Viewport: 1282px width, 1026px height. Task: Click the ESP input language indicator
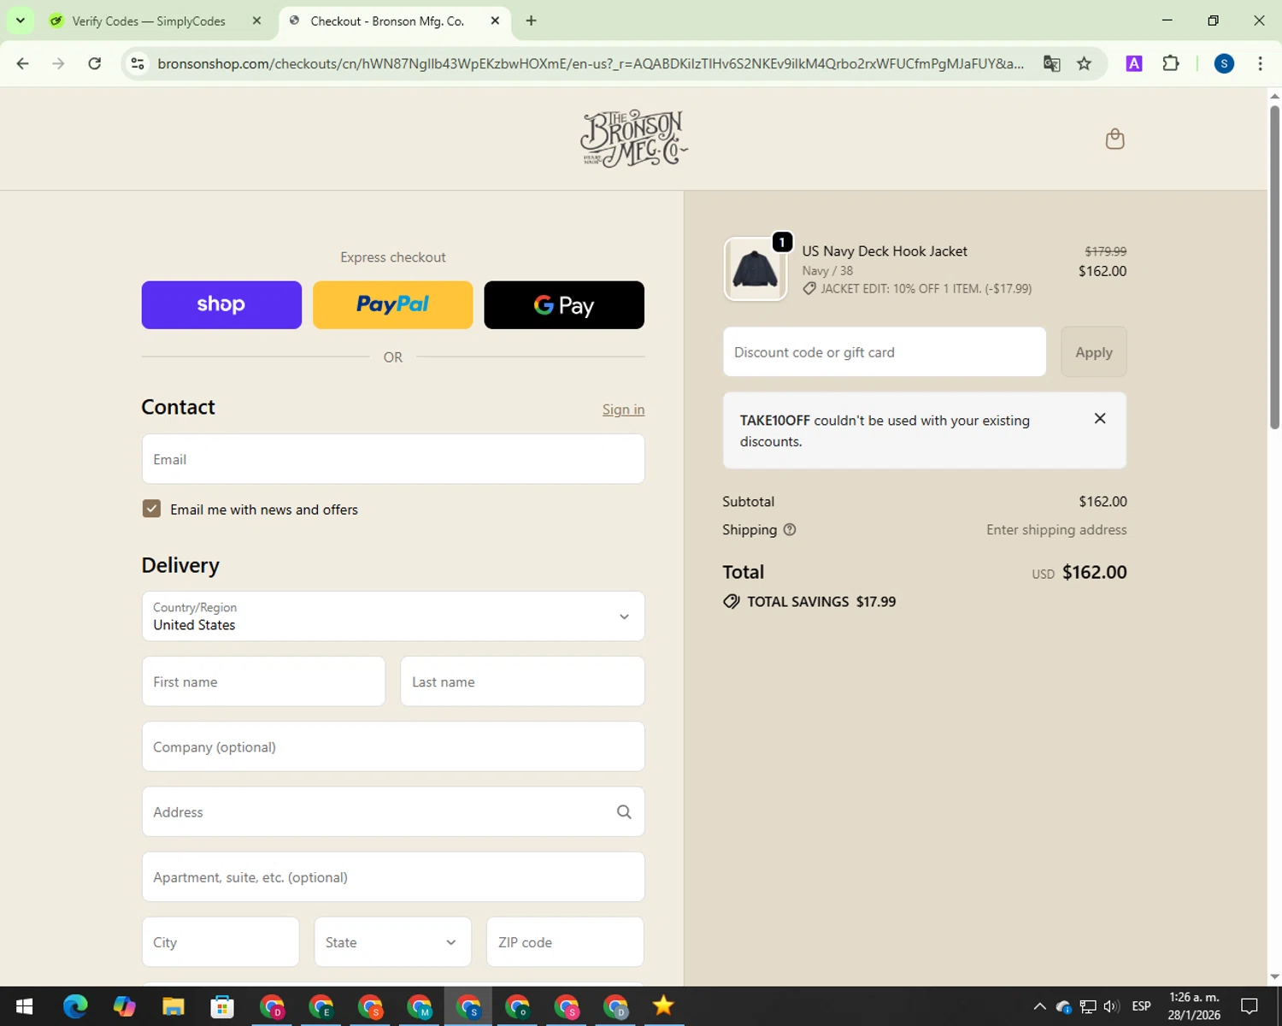[x=1141, y=1006]
